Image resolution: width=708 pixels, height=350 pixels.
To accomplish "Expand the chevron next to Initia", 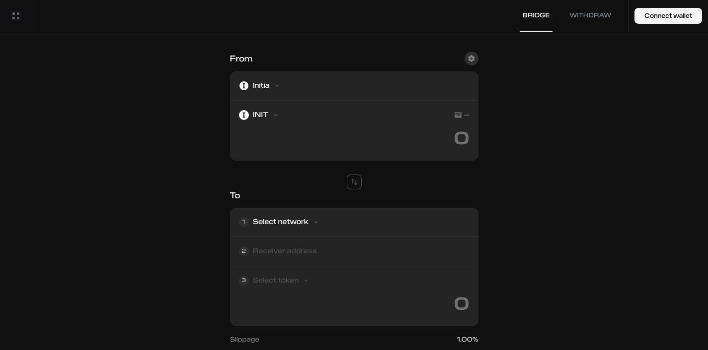I will [x=277, y=86].
